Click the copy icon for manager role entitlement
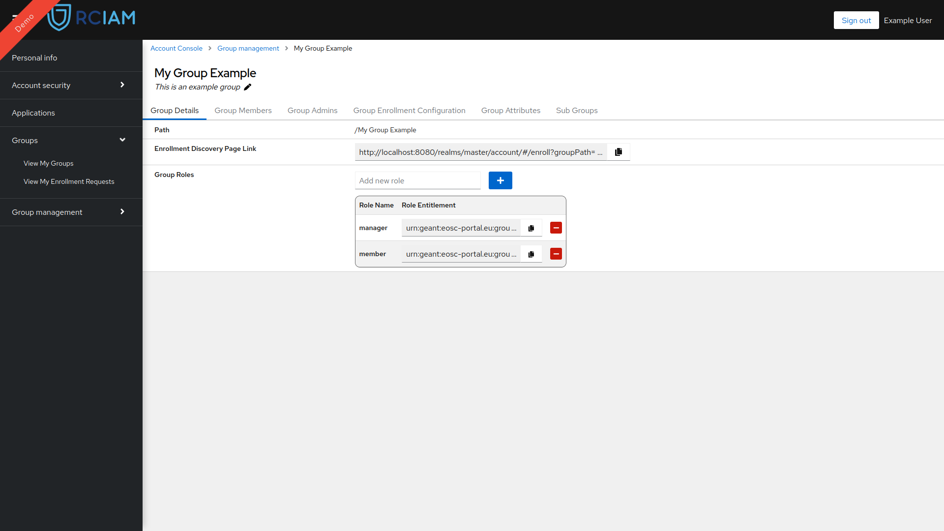The width and height of the screenshot is (944, 531). click(531, 228)
